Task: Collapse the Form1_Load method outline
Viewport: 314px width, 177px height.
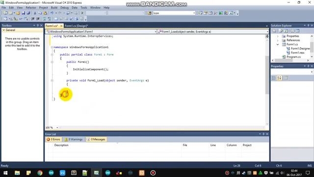Action: pos(52,81)
